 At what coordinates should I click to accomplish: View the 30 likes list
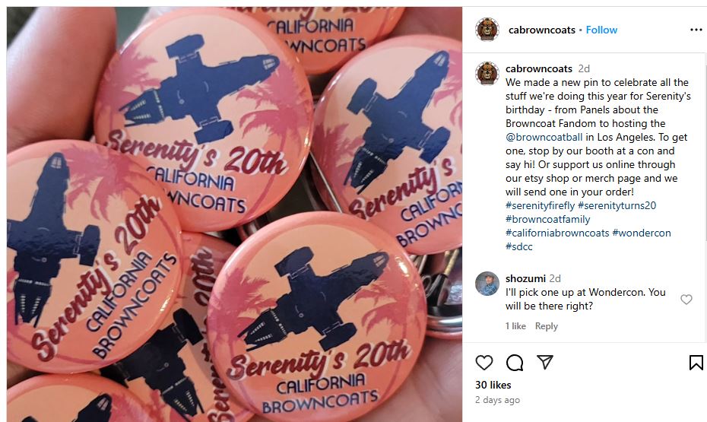click(x=493, y=385)
